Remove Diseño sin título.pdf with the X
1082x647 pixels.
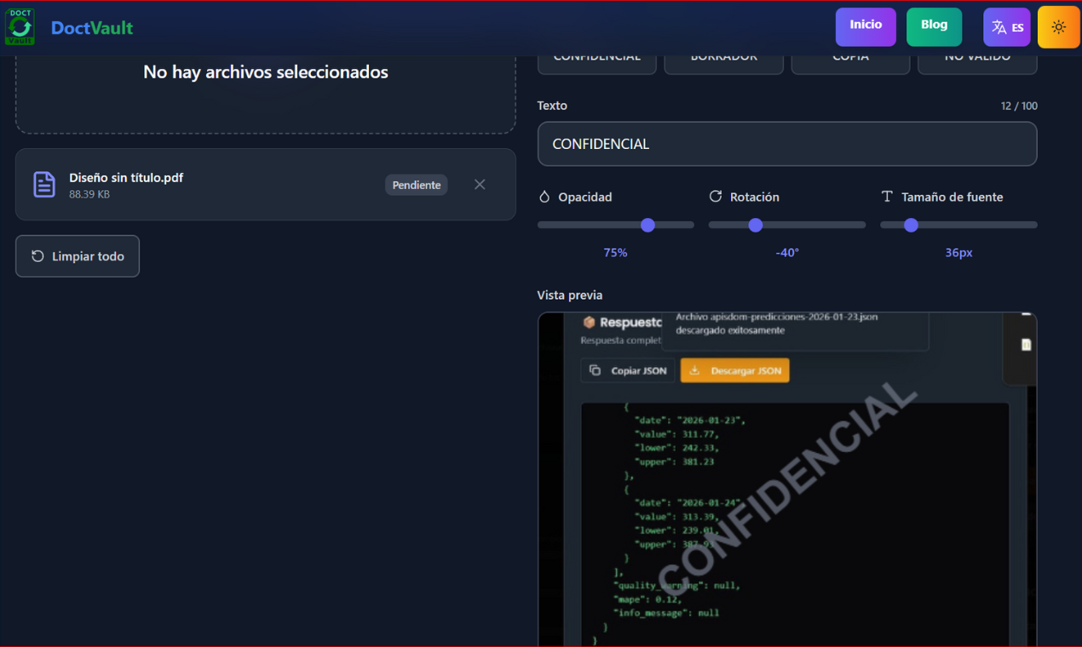(x=479, y=184)
